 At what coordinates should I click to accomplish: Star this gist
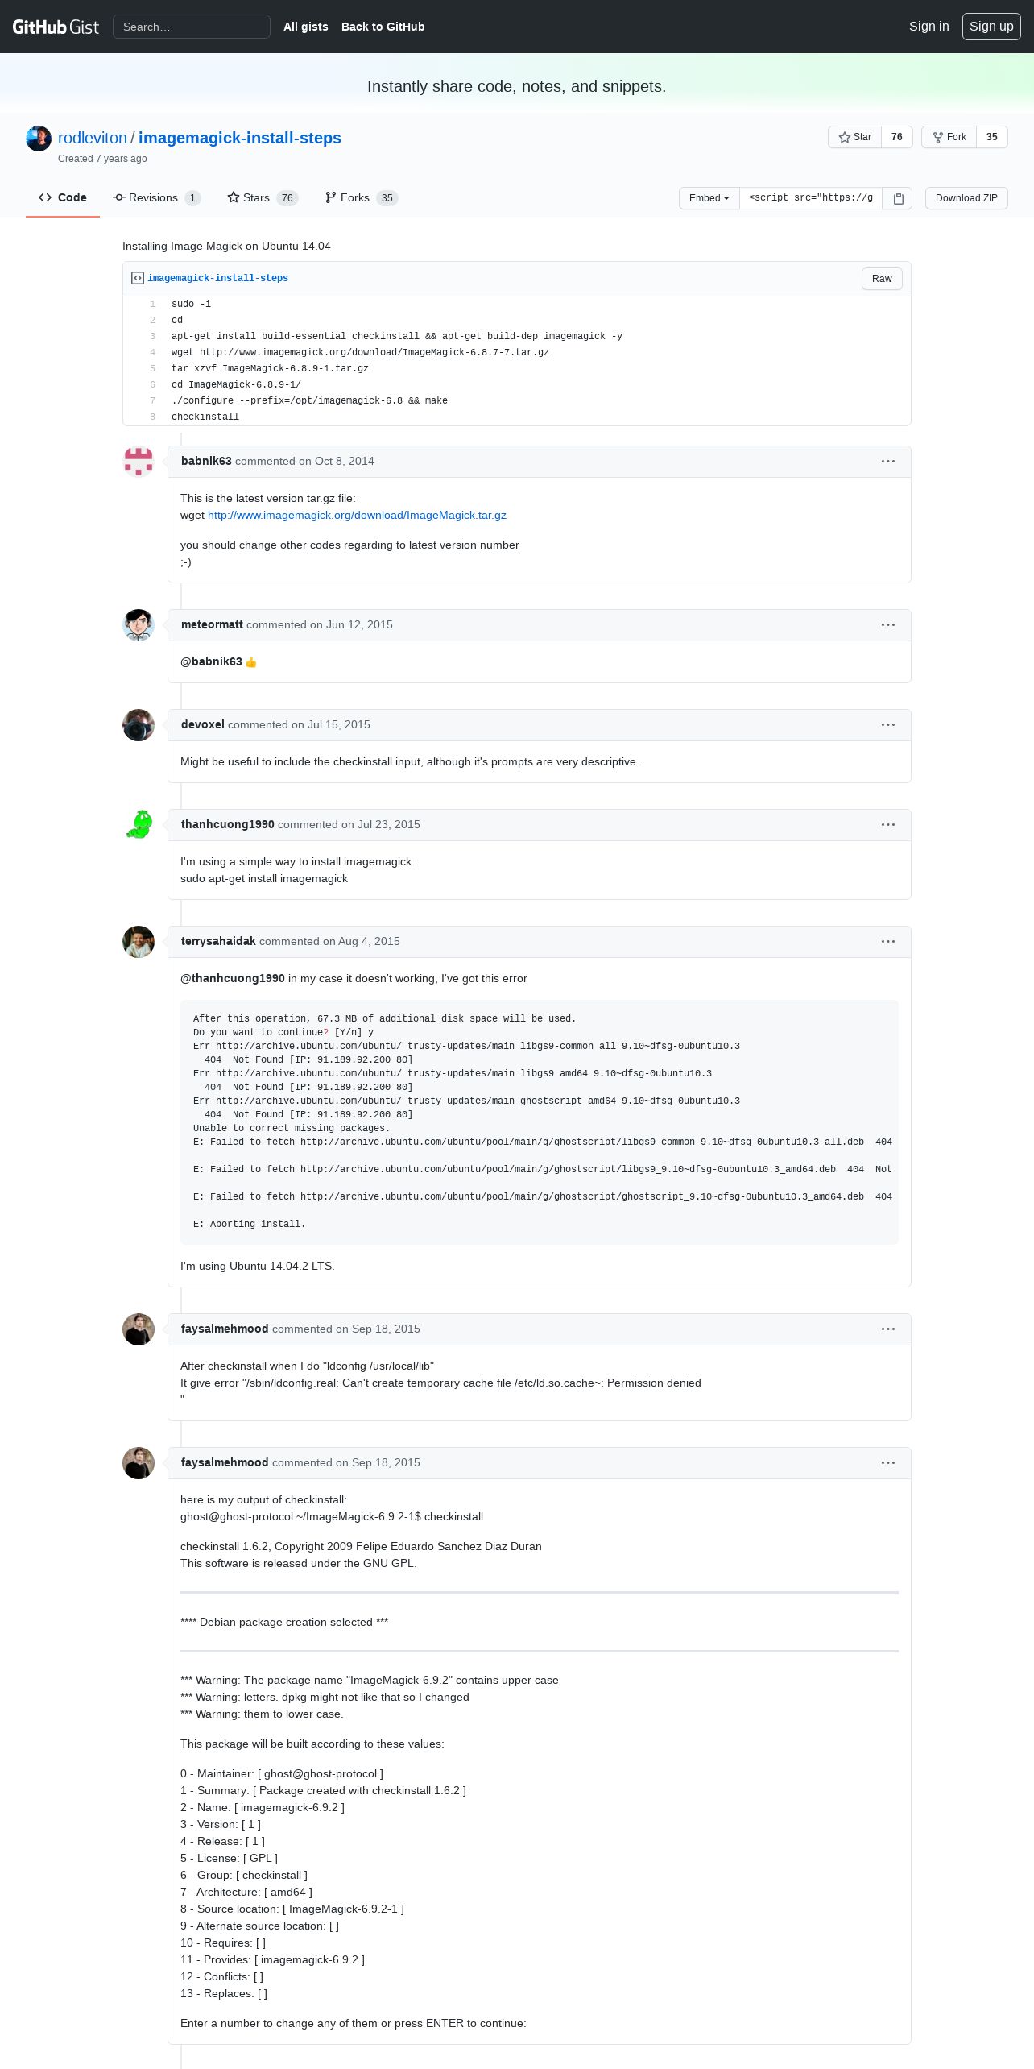pyautogui.click(x=854, y=137)
